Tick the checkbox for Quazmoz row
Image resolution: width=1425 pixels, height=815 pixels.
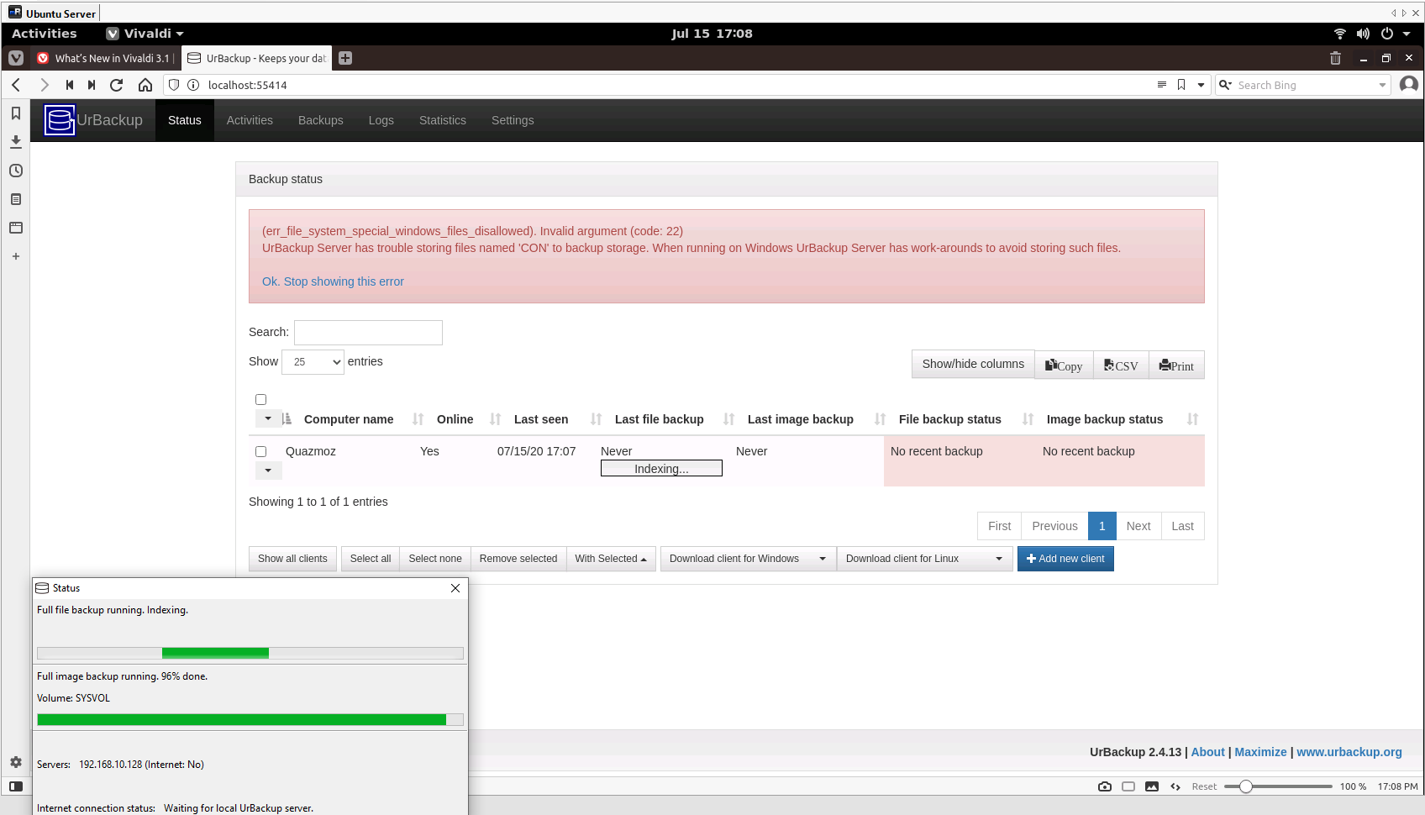tap(260, 452)
